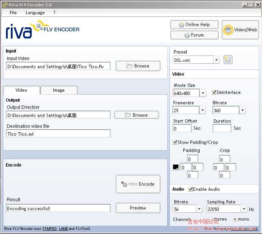This screenshot has height=234, width=262.
Task: Click the Riva FLV Encoder logo
Action: coord(42,30)
